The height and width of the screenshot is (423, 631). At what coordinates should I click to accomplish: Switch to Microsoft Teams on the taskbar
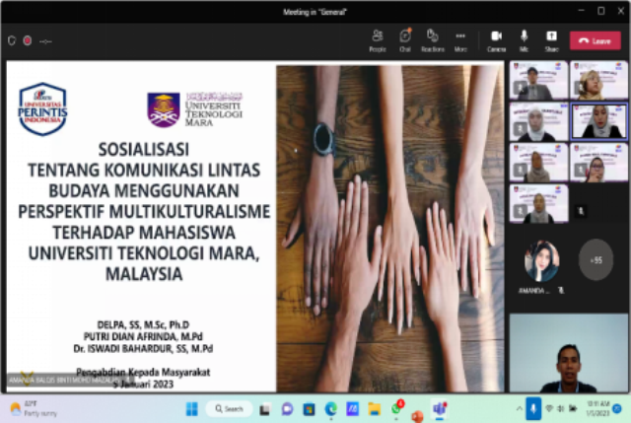[440, 409]
